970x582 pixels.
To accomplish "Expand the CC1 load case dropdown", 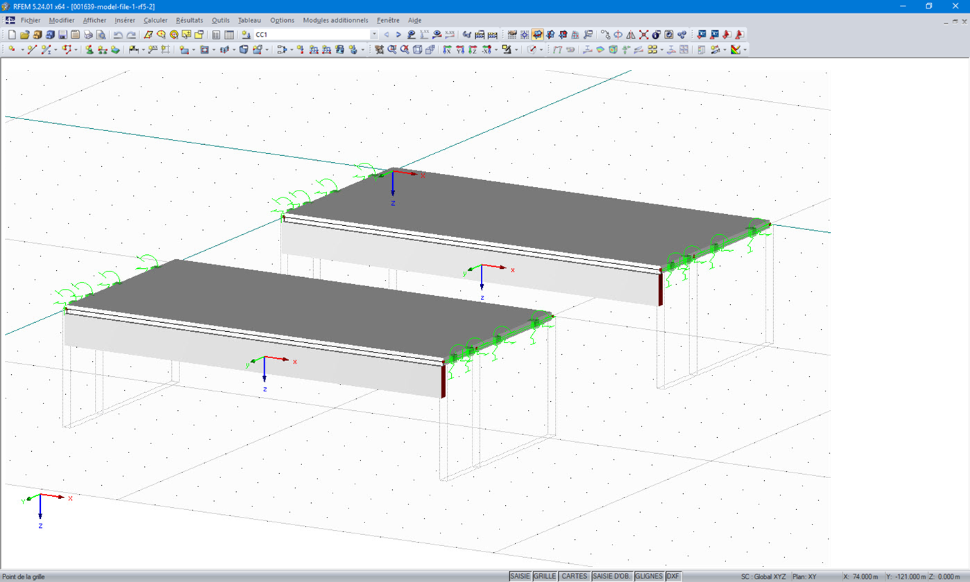I will click(x=374, y=34).
